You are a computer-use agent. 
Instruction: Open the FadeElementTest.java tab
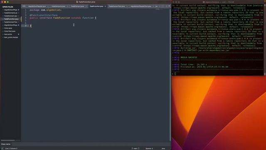[x=117, y=6]
